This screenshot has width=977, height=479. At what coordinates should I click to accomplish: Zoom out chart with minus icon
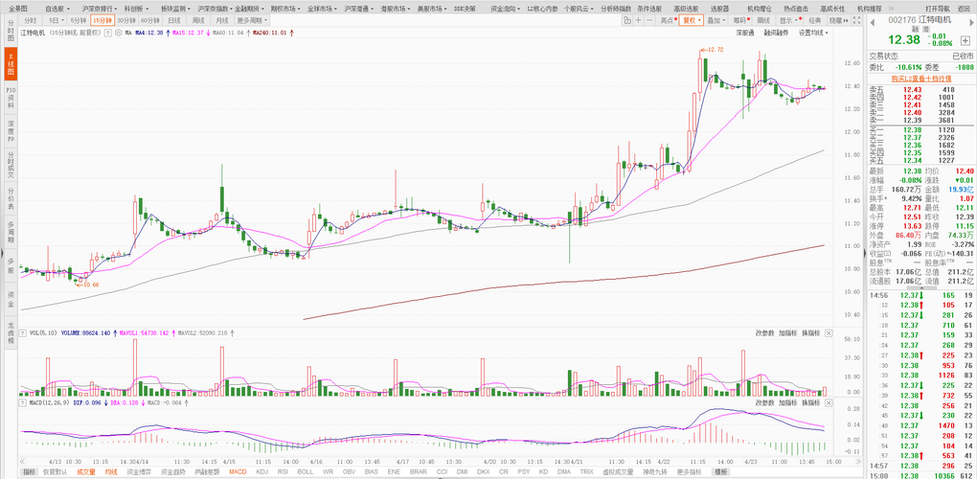point(649,20)
